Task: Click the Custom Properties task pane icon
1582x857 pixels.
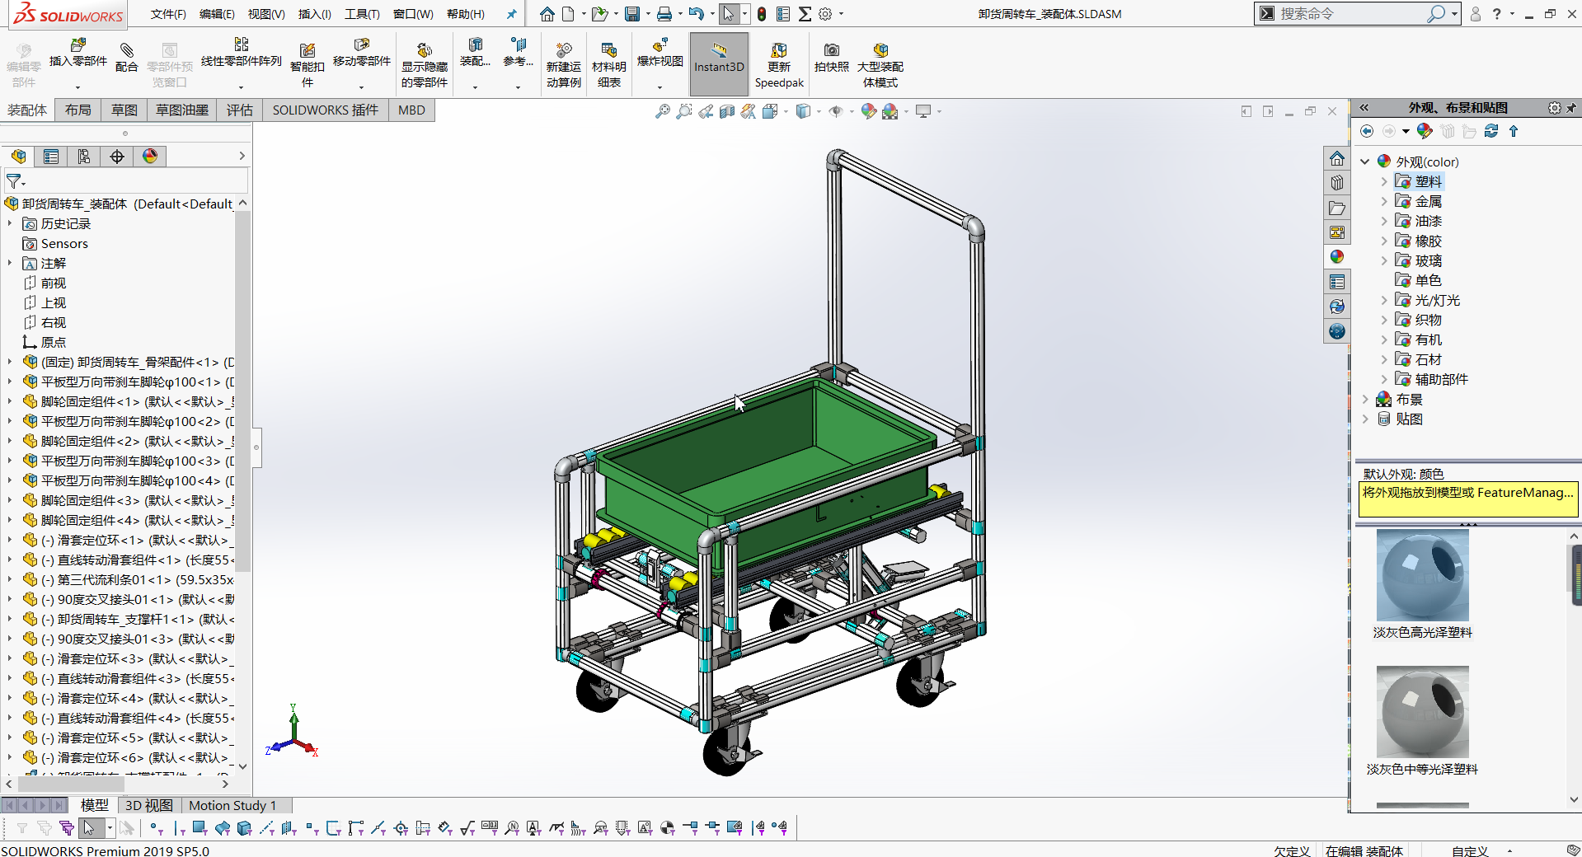Action: coord(1337,282)
